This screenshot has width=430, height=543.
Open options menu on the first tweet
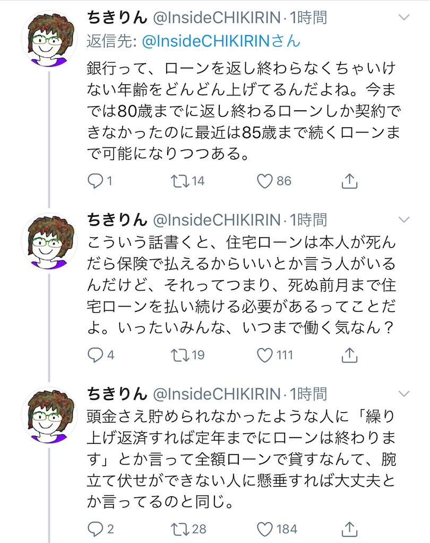[x=405, y=17]
